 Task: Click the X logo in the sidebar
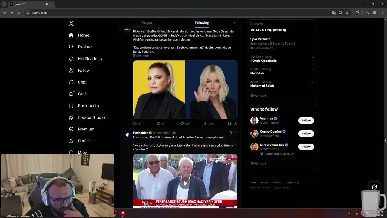[71, 23]
